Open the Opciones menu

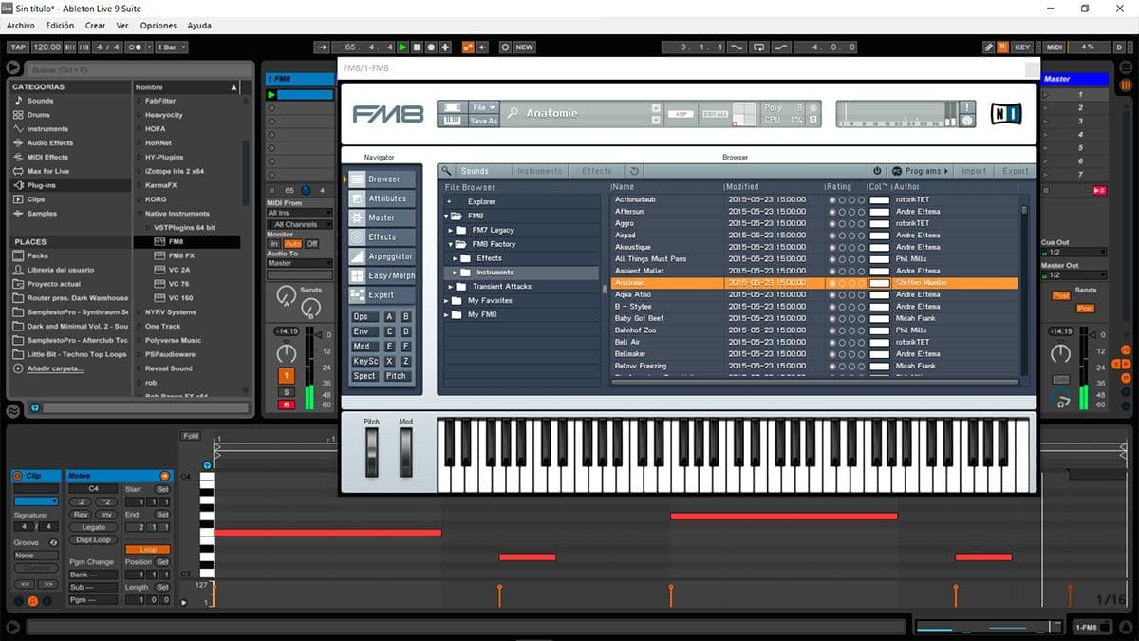159,26
